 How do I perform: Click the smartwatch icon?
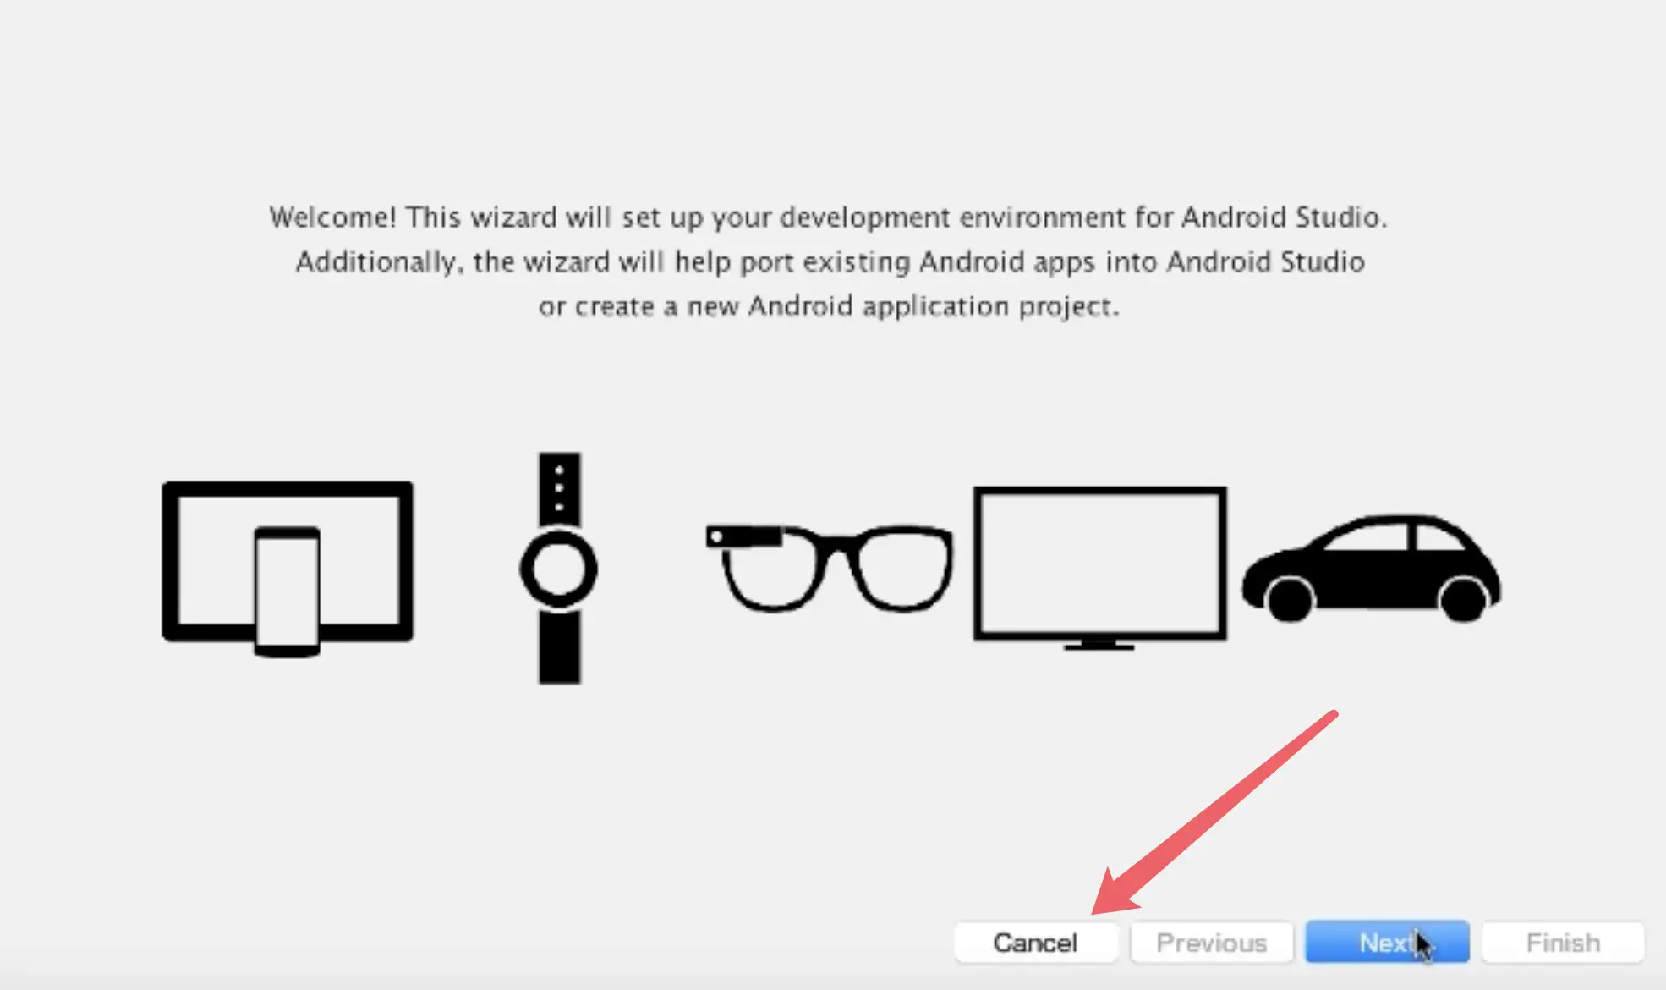click(559, 568)
